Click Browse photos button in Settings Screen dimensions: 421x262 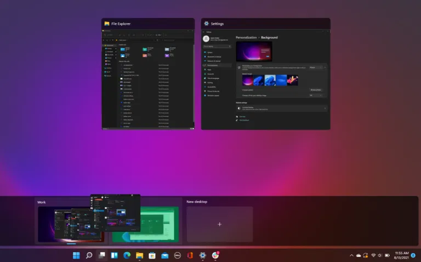[316, 90]
